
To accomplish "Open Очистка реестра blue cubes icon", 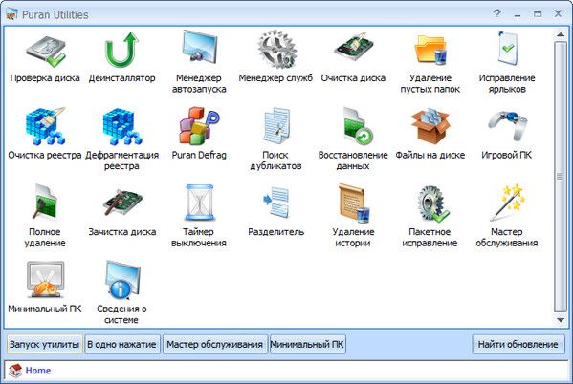I will (45, 126).
